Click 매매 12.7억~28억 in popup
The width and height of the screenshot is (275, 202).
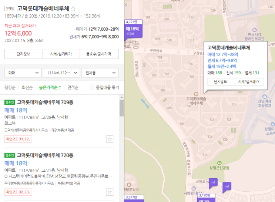click(x=223, y=54)
